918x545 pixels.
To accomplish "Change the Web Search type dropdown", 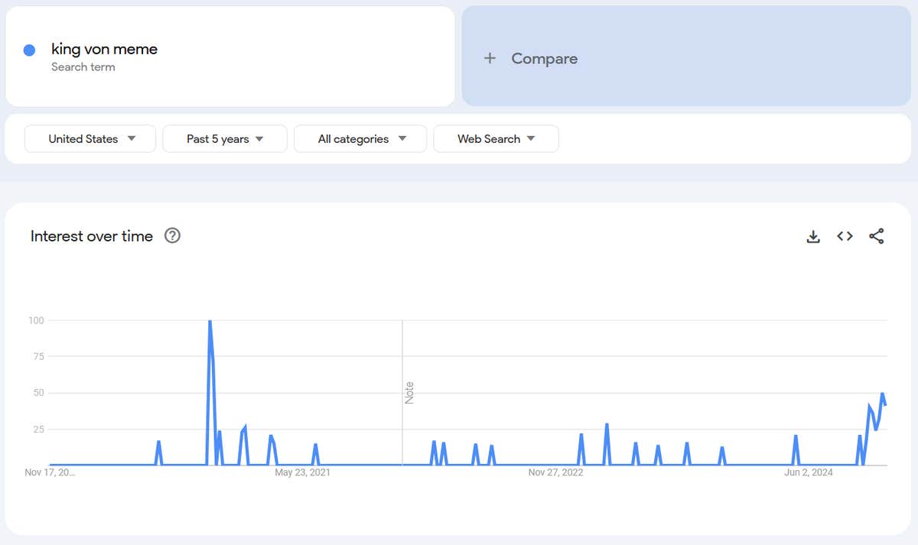I will pyautogui.click(x=496, y=139).
